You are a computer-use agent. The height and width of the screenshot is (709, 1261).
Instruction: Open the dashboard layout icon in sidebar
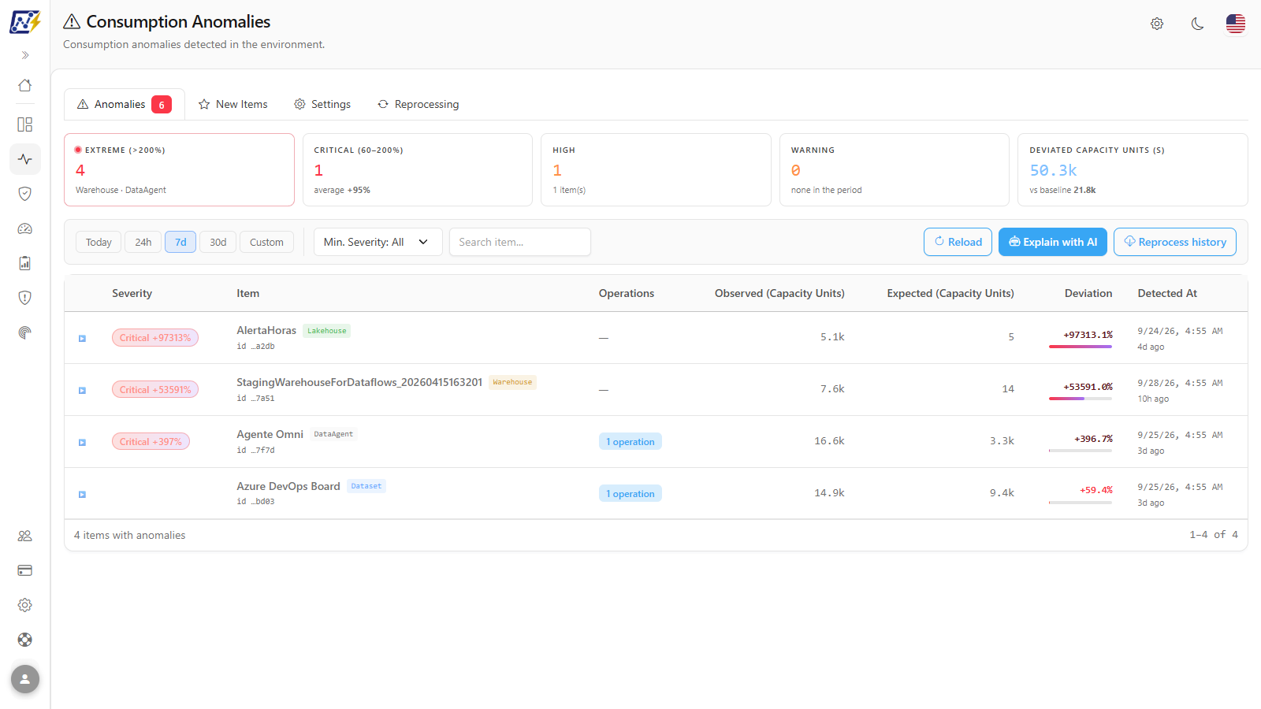click(x=25, y=124)
